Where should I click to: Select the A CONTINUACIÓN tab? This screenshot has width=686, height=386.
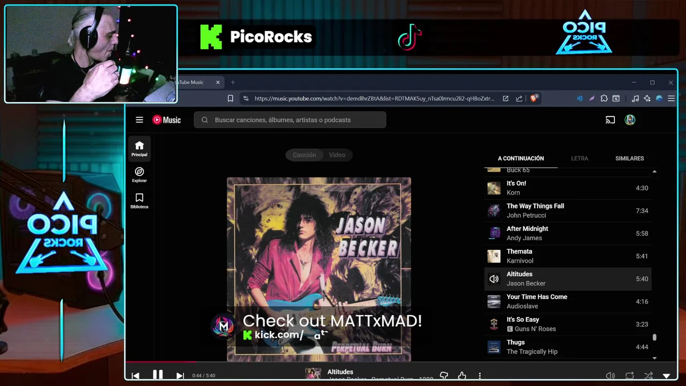tap(521, 159)
